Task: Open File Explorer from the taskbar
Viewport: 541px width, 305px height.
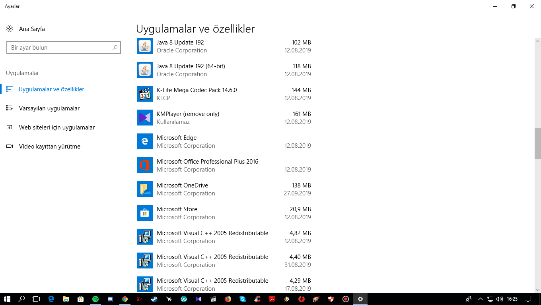Action: pos(66,299)
